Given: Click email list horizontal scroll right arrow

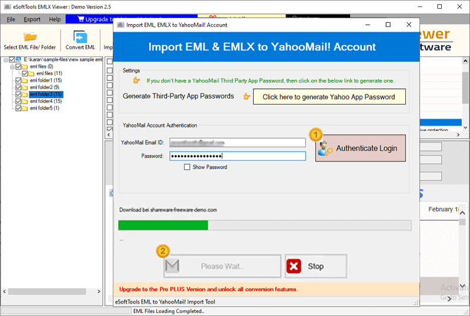Looking at the screenshot, I should pyautogui.click(x=458, y=135).
